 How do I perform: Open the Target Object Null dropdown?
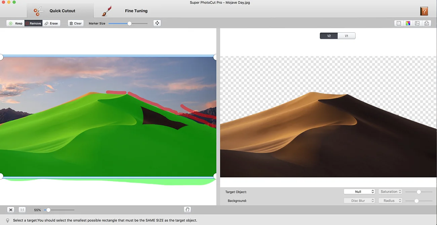359,191
